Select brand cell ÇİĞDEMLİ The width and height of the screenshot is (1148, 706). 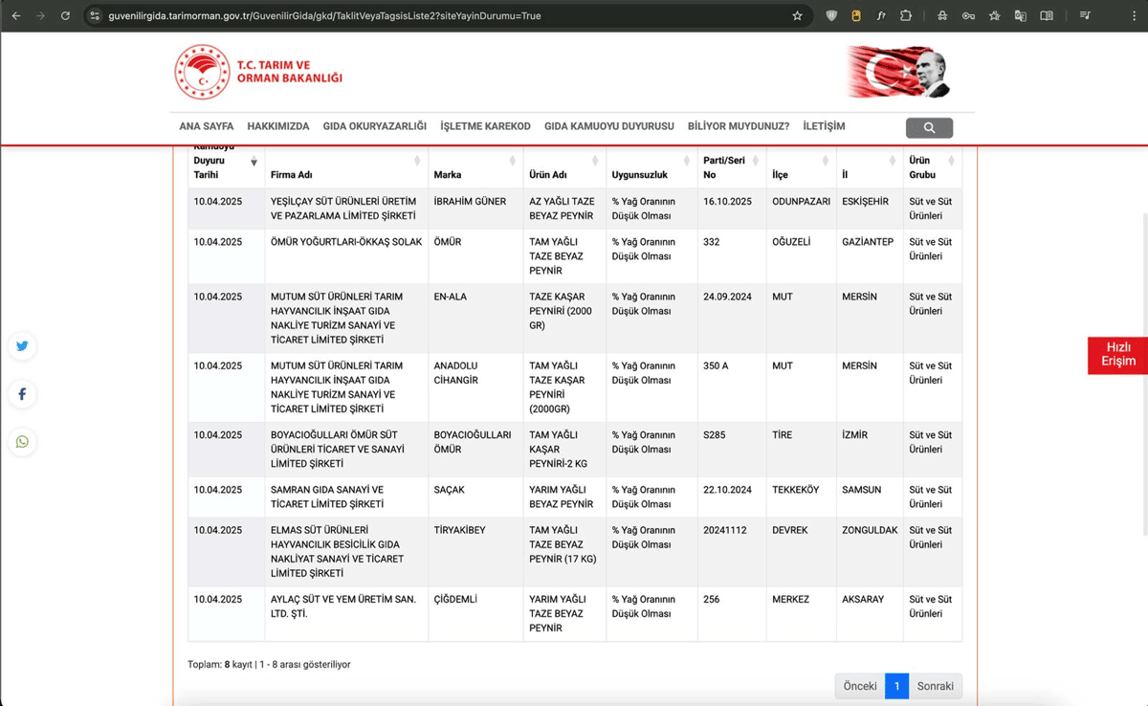[475, 614]
